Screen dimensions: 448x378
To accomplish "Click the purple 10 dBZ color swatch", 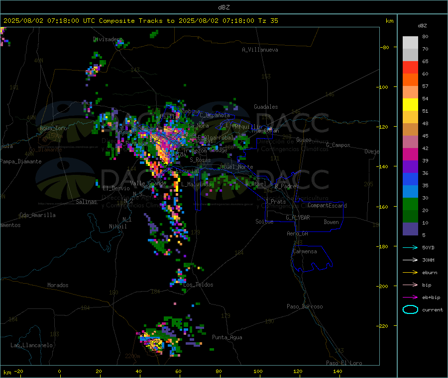I will point(410,229).
